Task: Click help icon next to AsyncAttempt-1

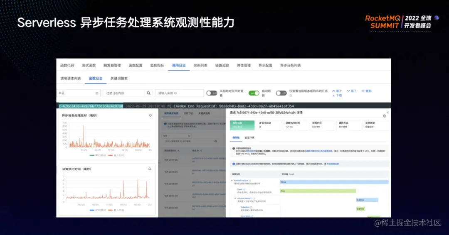Action: pyautogui.click(x=254, y=198)
